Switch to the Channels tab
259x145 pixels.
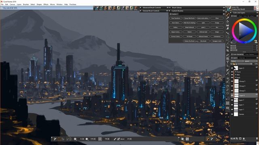click(242, 58)
